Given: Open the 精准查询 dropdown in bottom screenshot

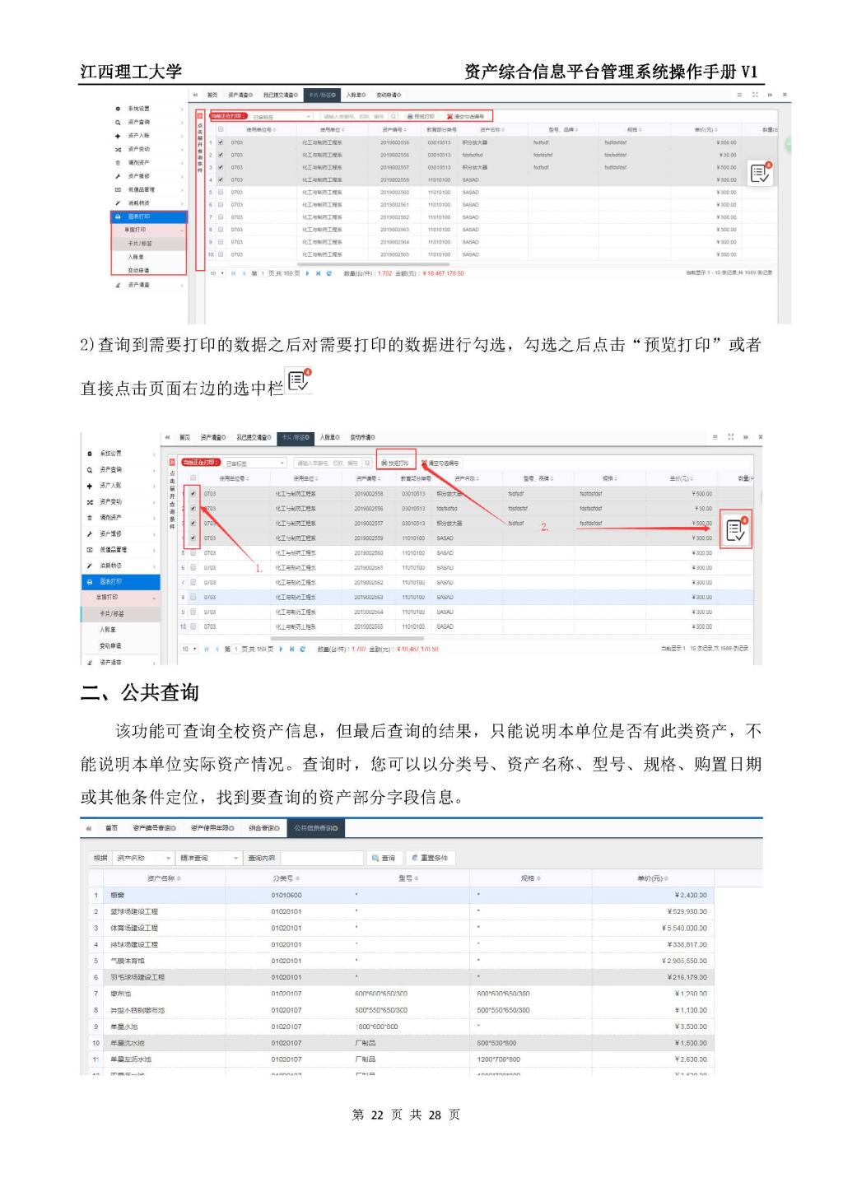Looking at the screenshot, I should tap(209, 858).
